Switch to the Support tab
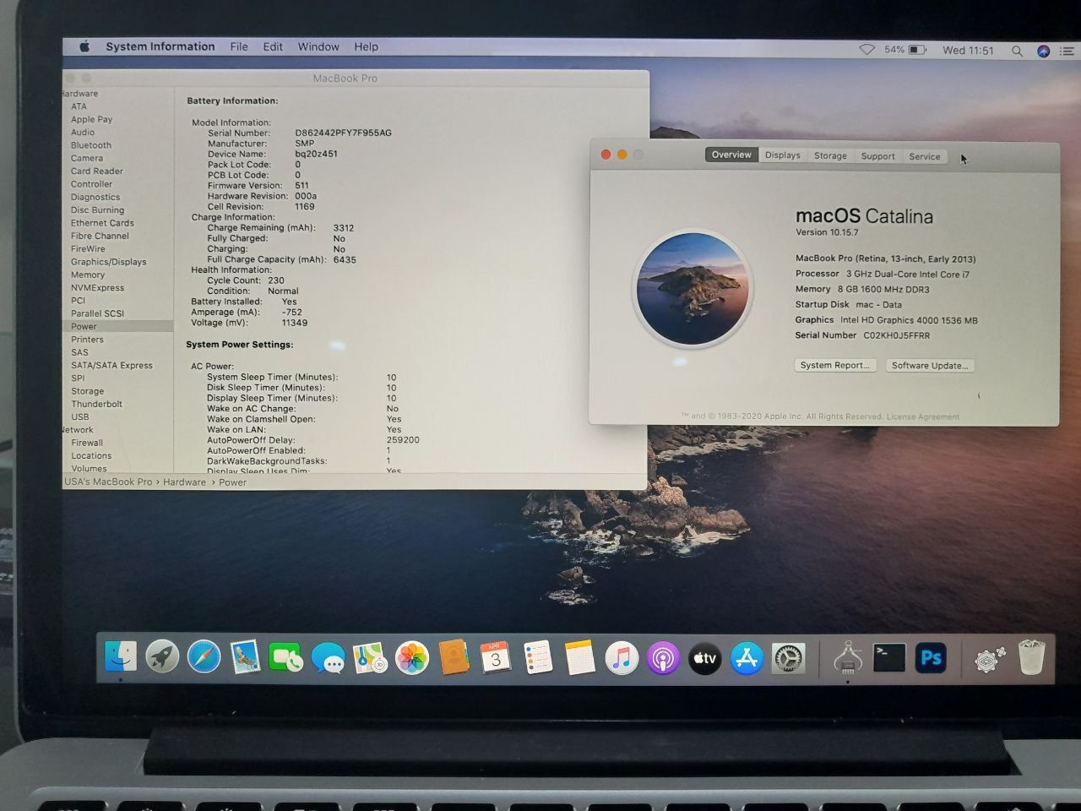This screenshot has height=811, width=1081. tap(877, 156)
